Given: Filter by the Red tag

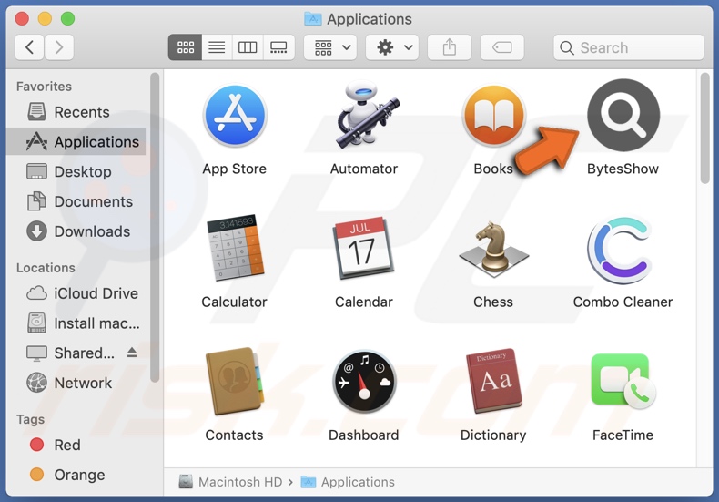Looking at the screenshot, I should [76, 445].
